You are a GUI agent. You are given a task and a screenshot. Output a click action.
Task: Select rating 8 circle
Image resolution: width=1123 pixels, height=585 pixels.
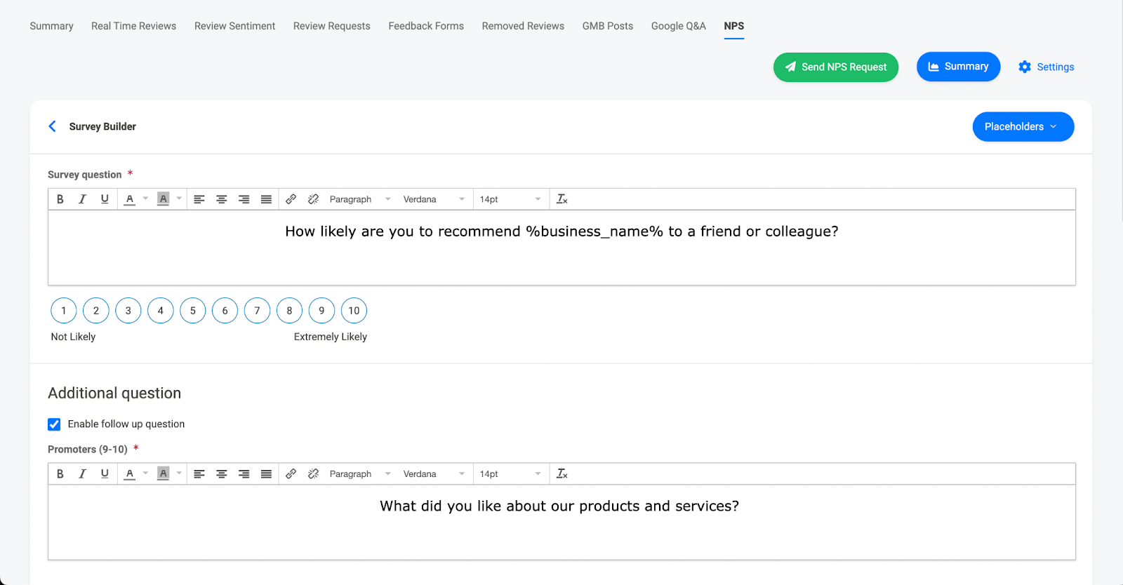(x=289, y=311)
